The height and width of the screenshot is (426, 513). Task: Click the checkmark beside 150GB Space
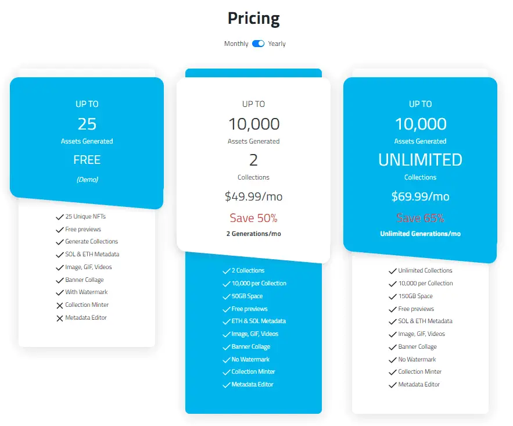click(393, 296)
